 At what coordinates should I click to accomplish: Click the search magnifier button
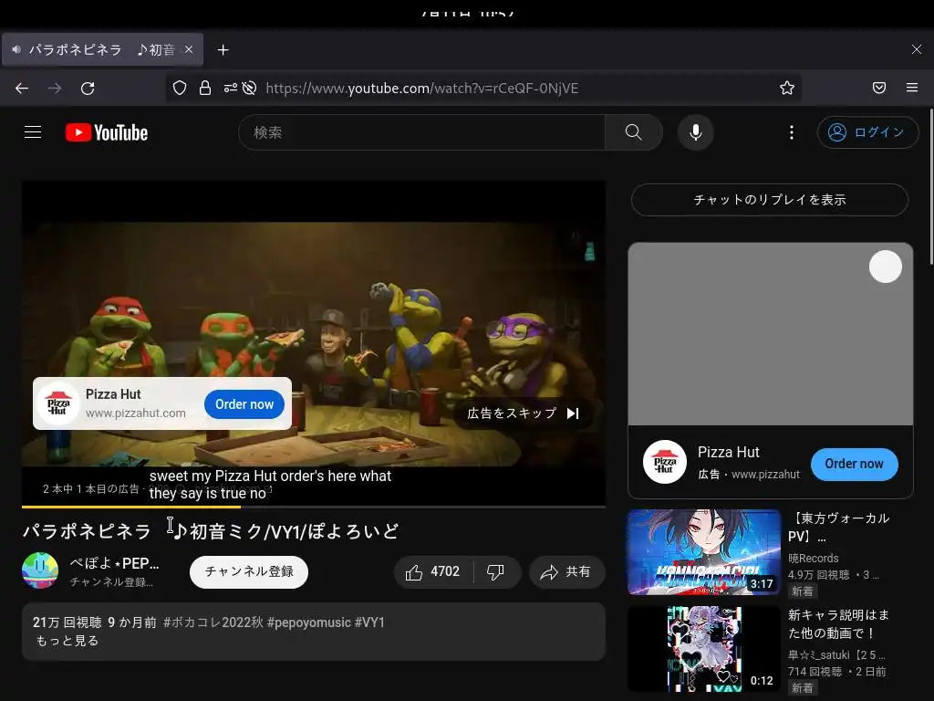(634, 132)
